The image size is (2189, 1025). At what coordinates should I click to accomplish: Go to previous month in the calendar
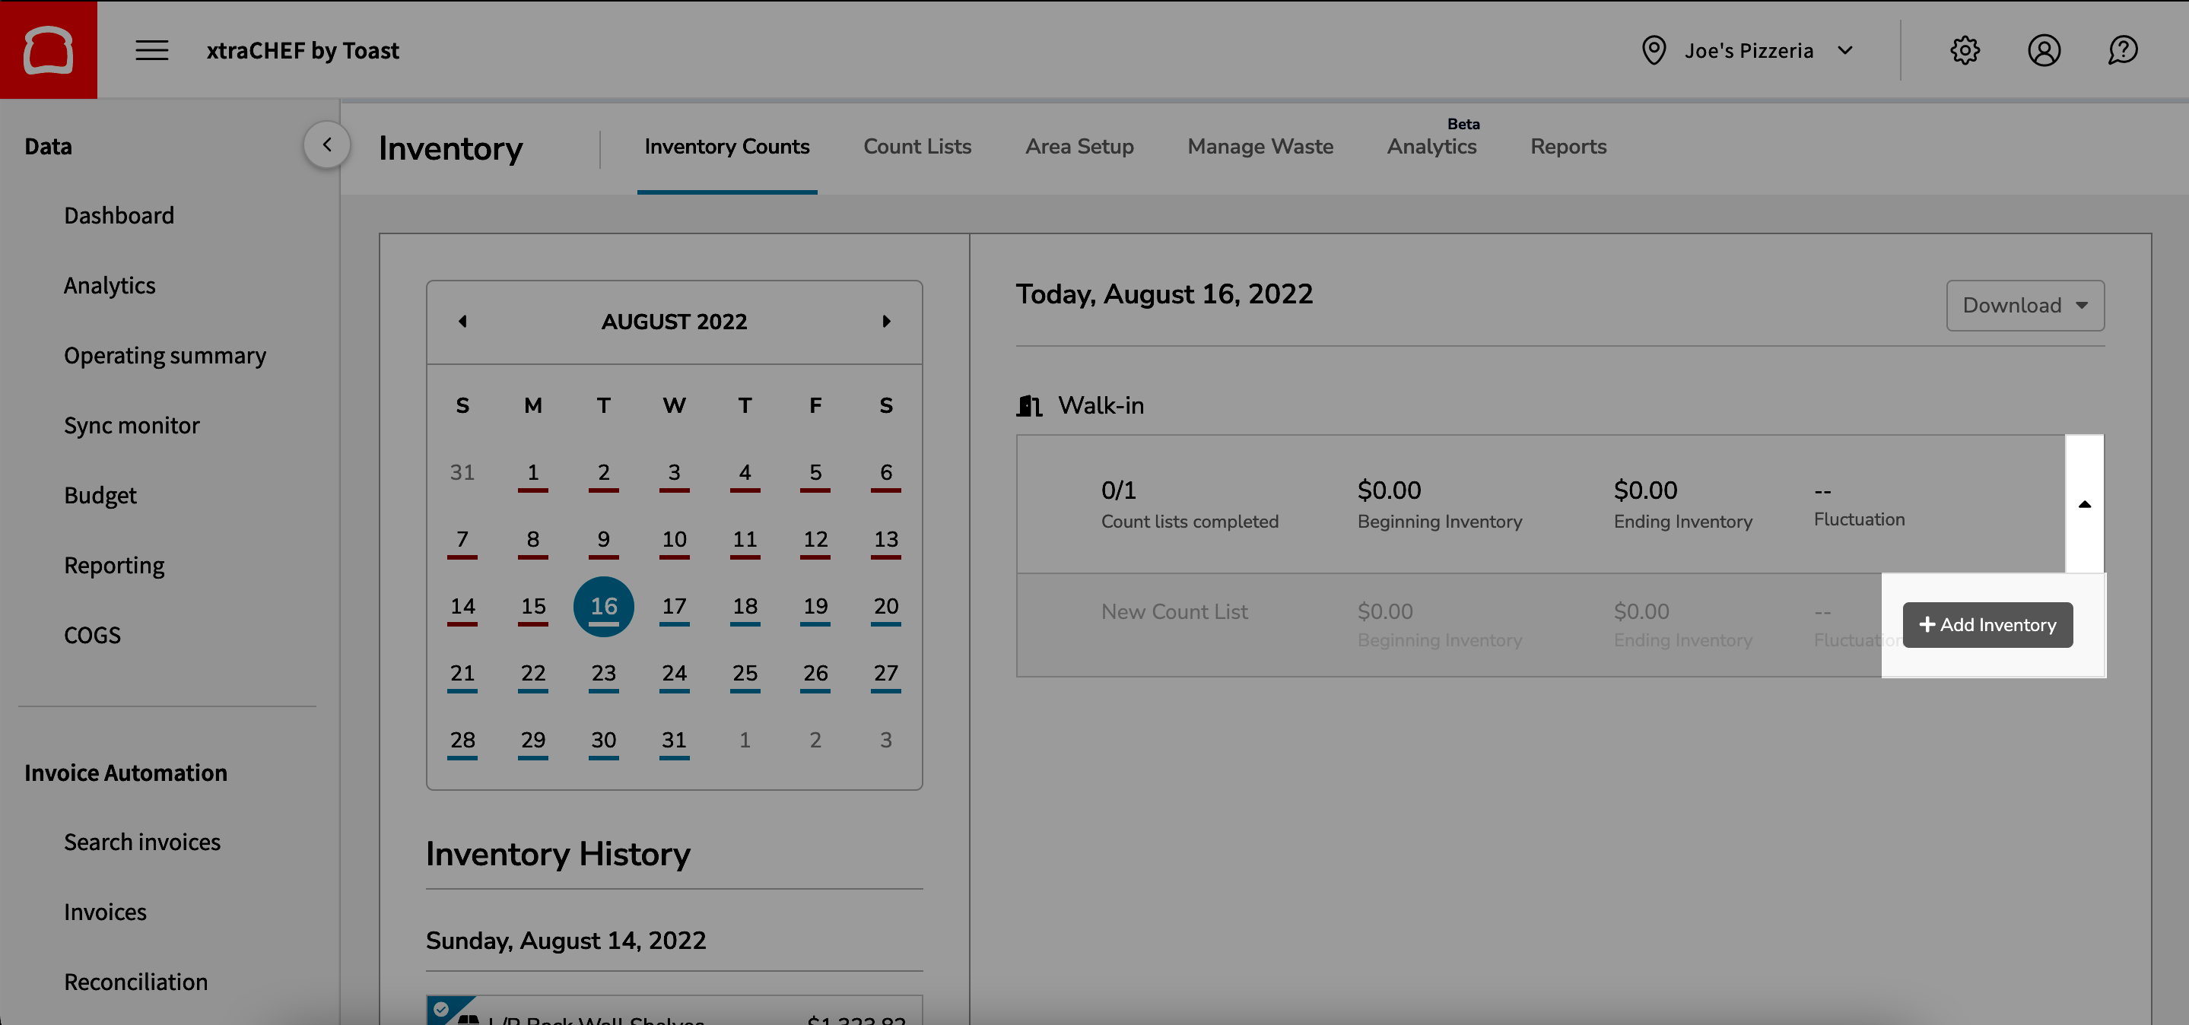tap(463, 322)
